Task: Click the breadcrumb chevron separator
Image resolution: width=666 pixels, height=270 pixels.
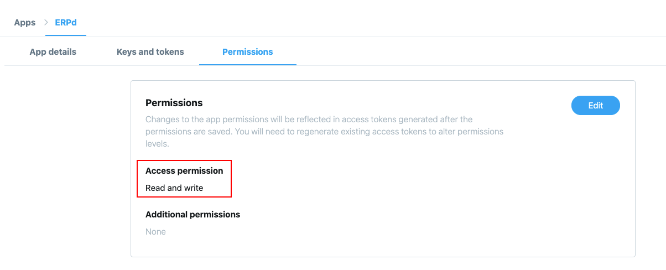Action: coord(46,23)
